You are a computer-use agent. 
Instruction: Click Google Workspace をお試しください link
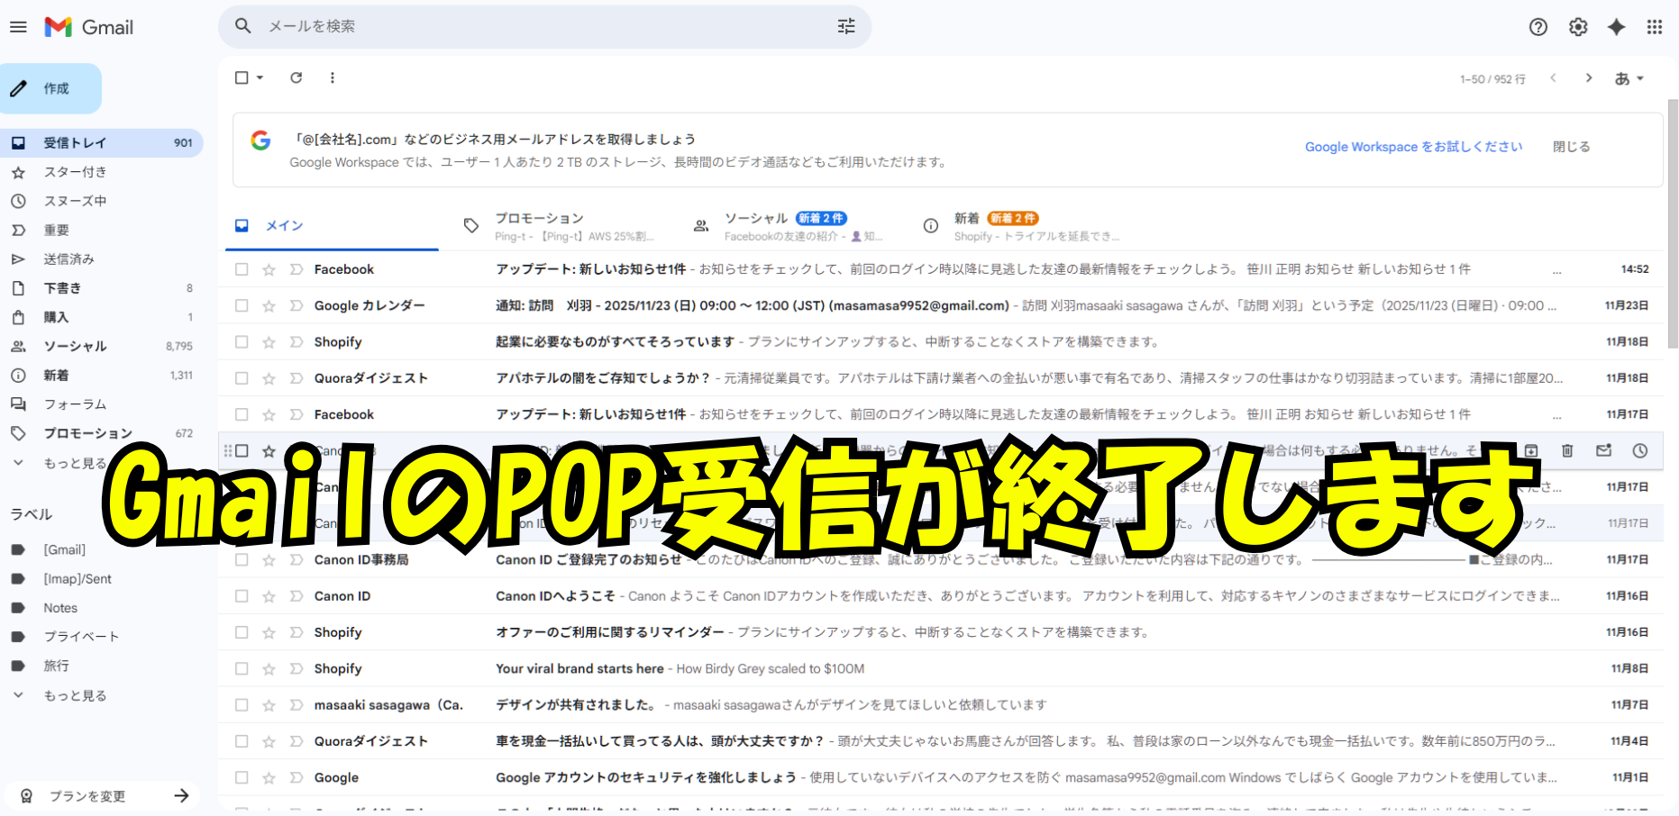[x=1413, y=147]
